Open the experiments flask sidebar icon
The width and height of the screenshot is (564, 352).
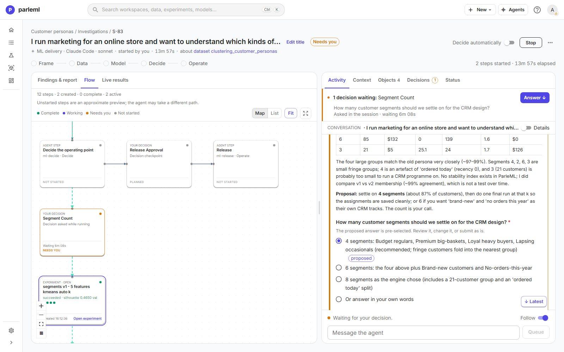click(11, 55)
